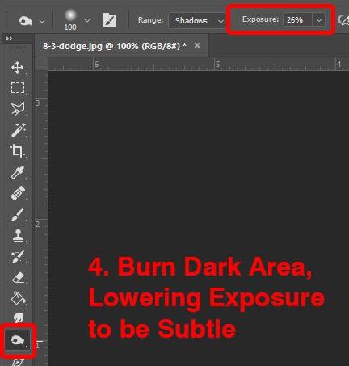This screenshot has height=366, width=349.
Task: Select the Magic Wand tool
Action: [18, 130]
